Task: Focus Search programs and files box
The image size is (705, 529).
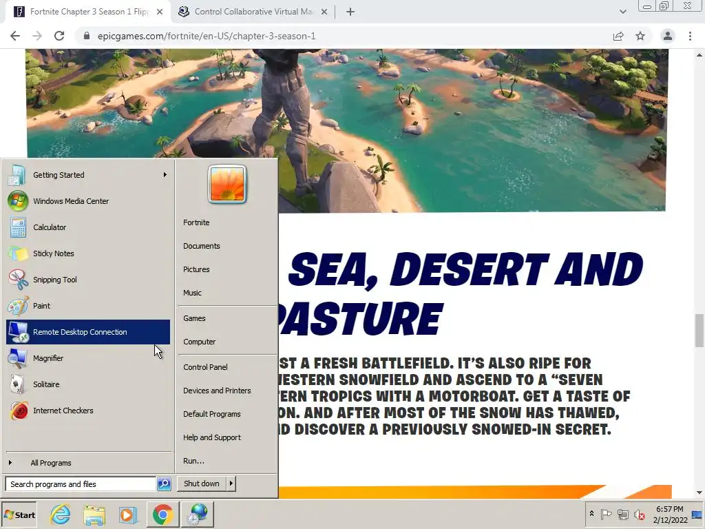Action: tap(81, 484)
